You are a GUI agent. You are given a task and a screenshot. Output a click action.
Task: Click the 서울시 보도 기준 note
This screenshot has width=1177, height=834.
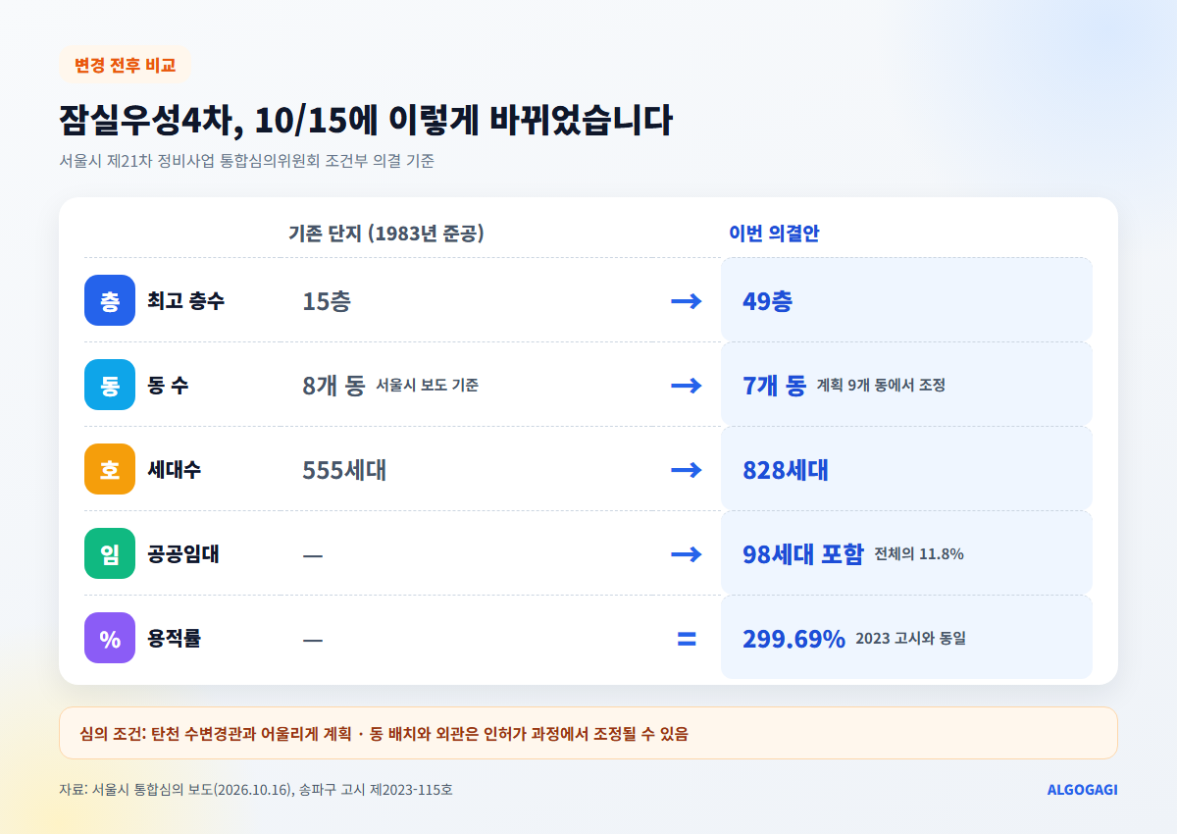(428, 386)
